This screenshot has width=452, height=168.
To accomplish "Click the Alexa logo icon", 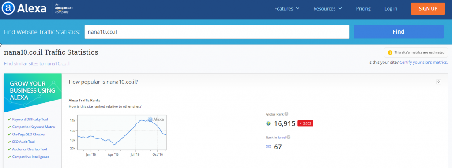I will (x=8, y=8).
